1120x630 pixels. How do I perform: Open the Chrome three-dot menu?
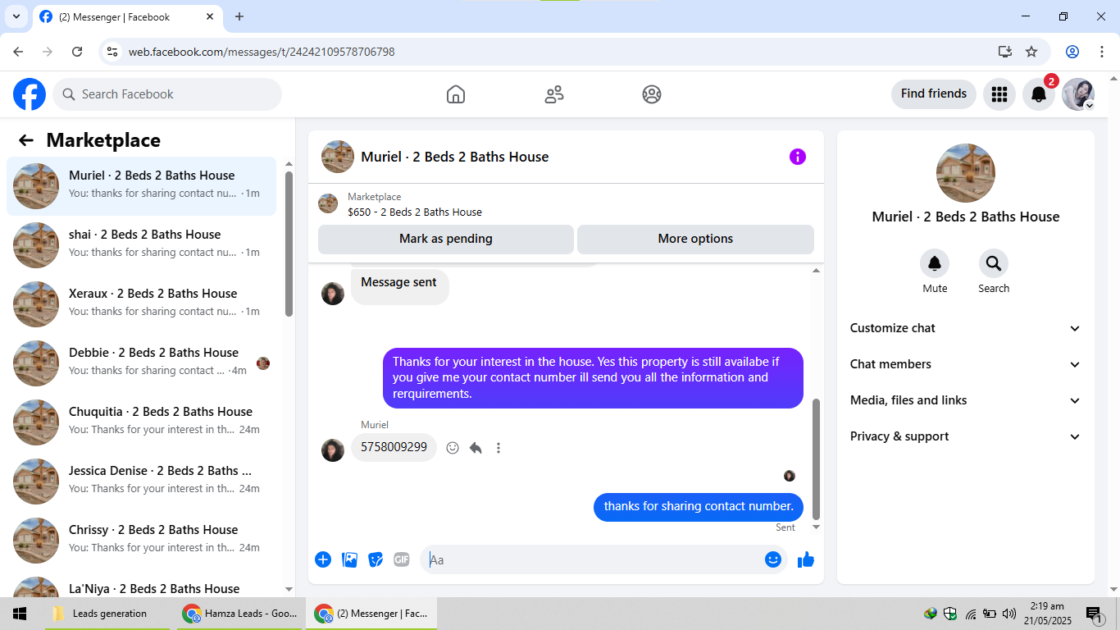[x=1101, y=52]
